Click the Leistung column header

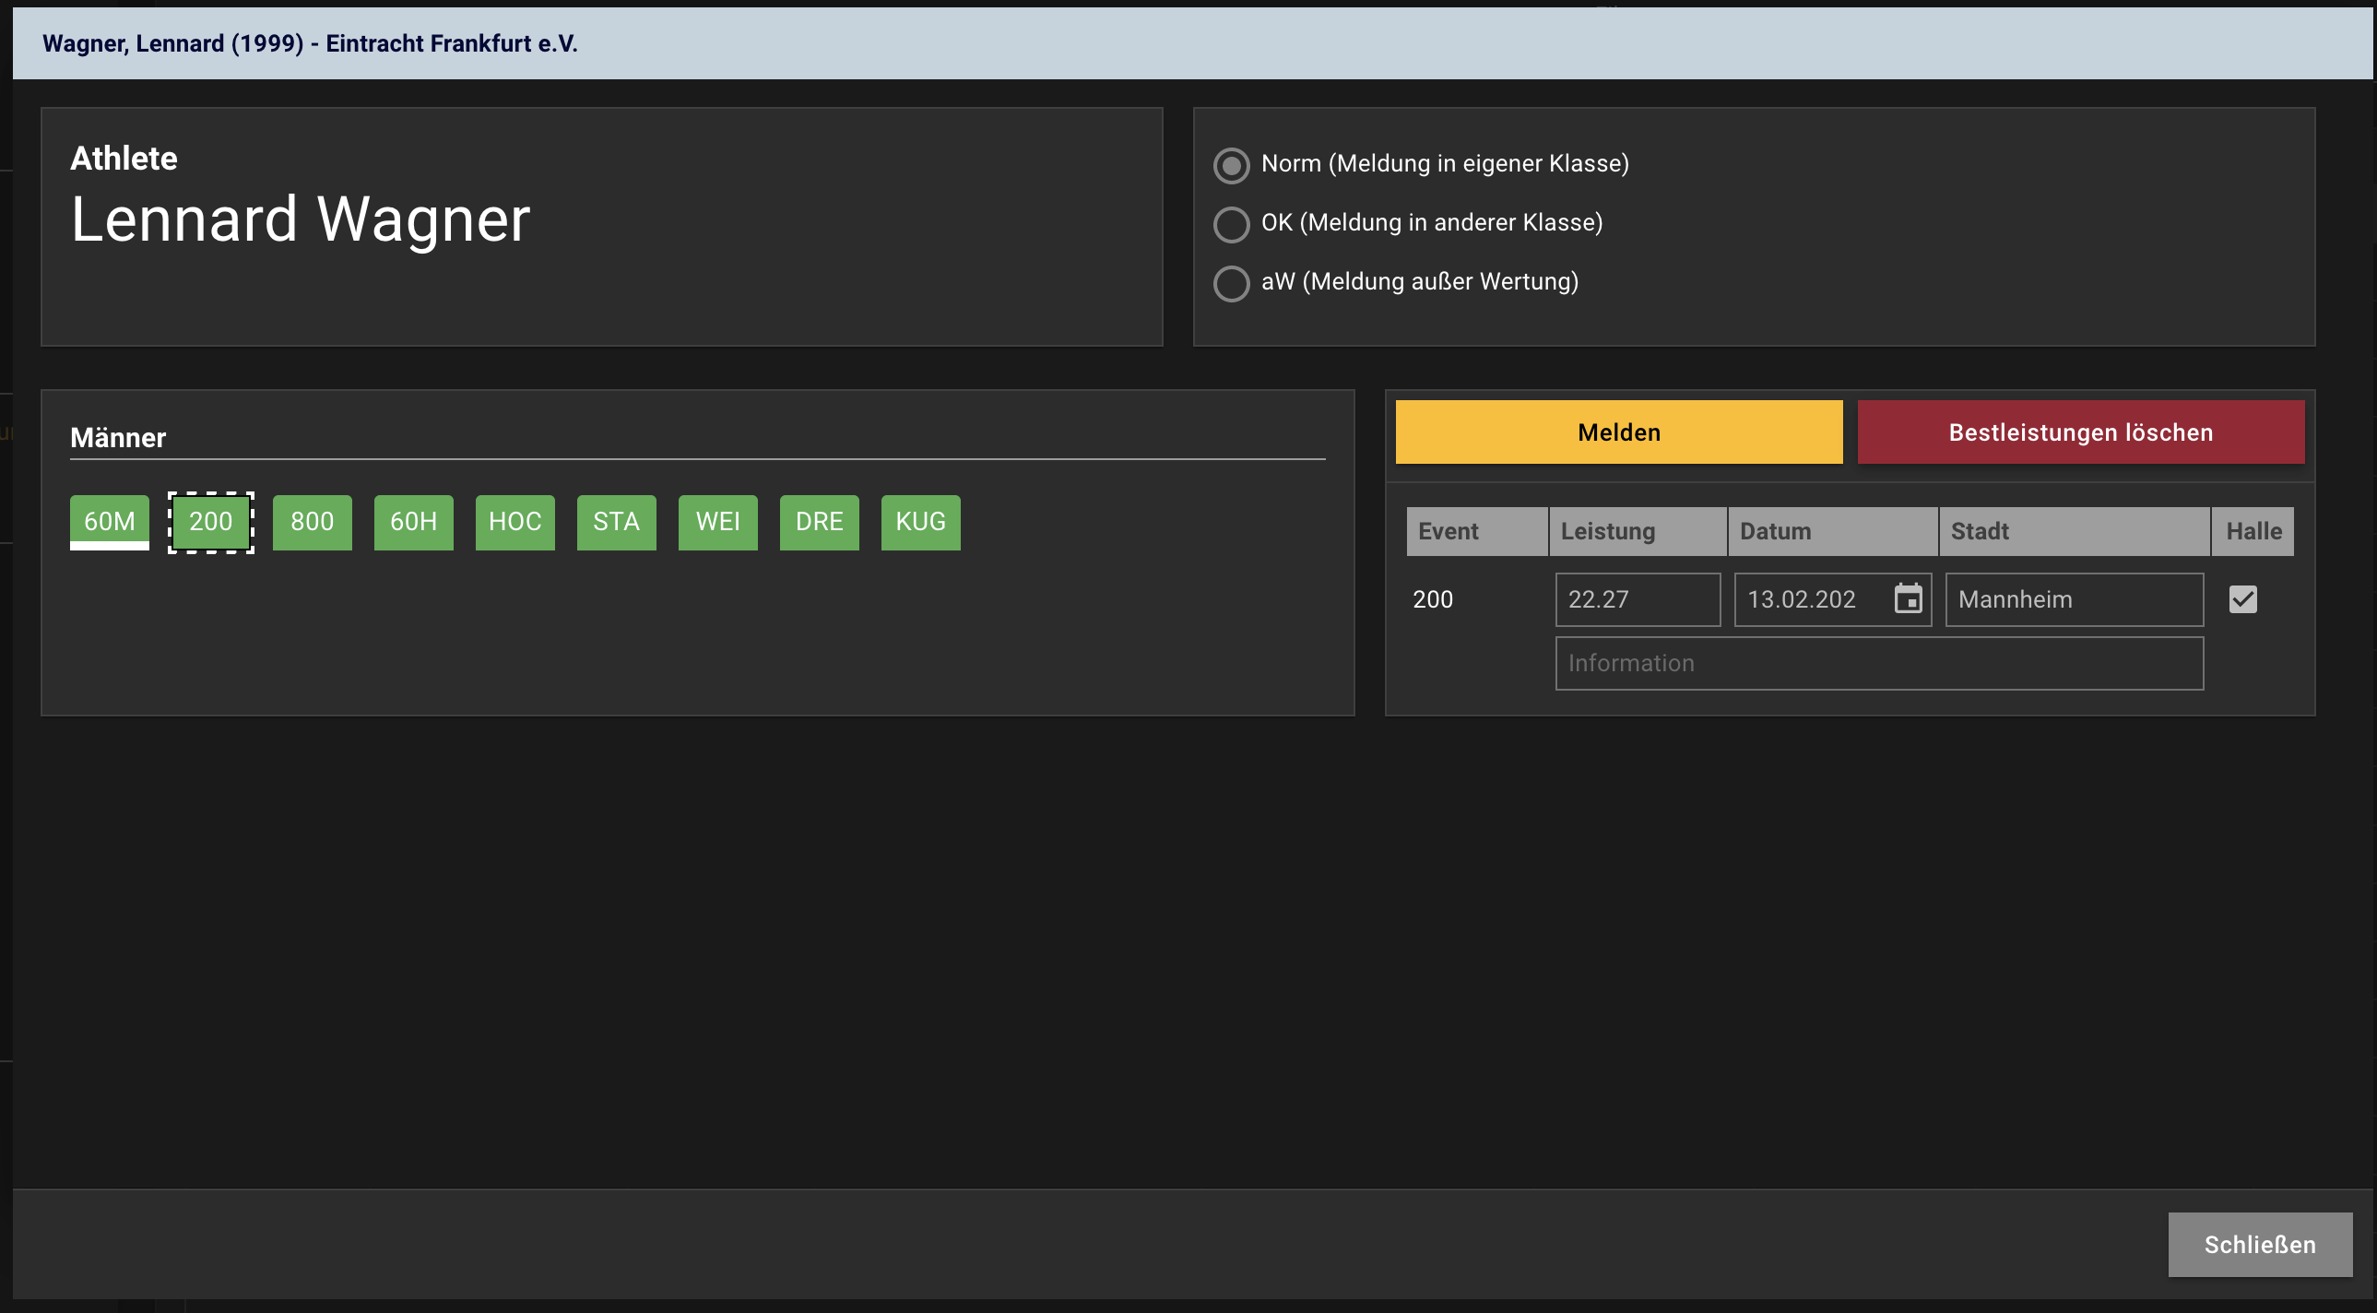1638,531
